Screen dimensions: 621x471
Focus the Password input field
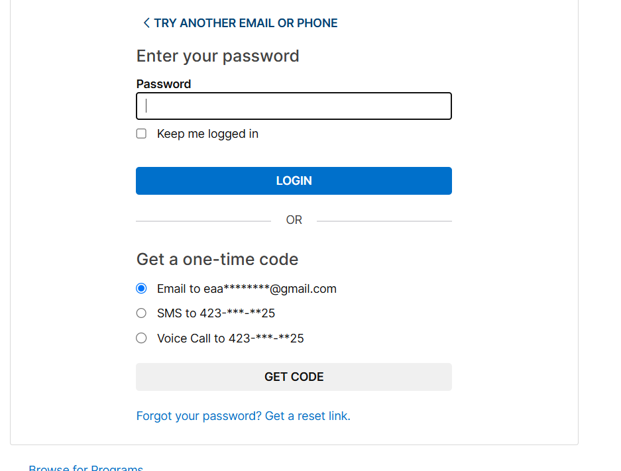pos(294,106)
